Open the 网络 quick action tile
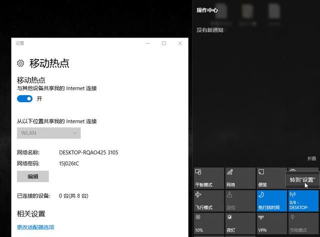This screenshot has width=320, height=237. coord(240,178)
